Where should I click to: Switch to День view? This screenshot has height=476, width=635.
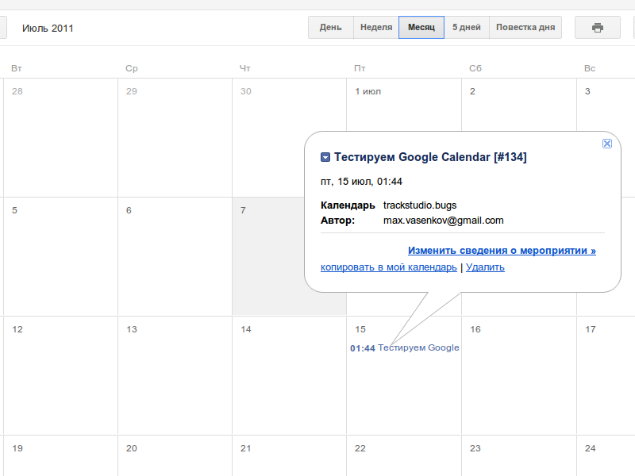tap(331, 28)
